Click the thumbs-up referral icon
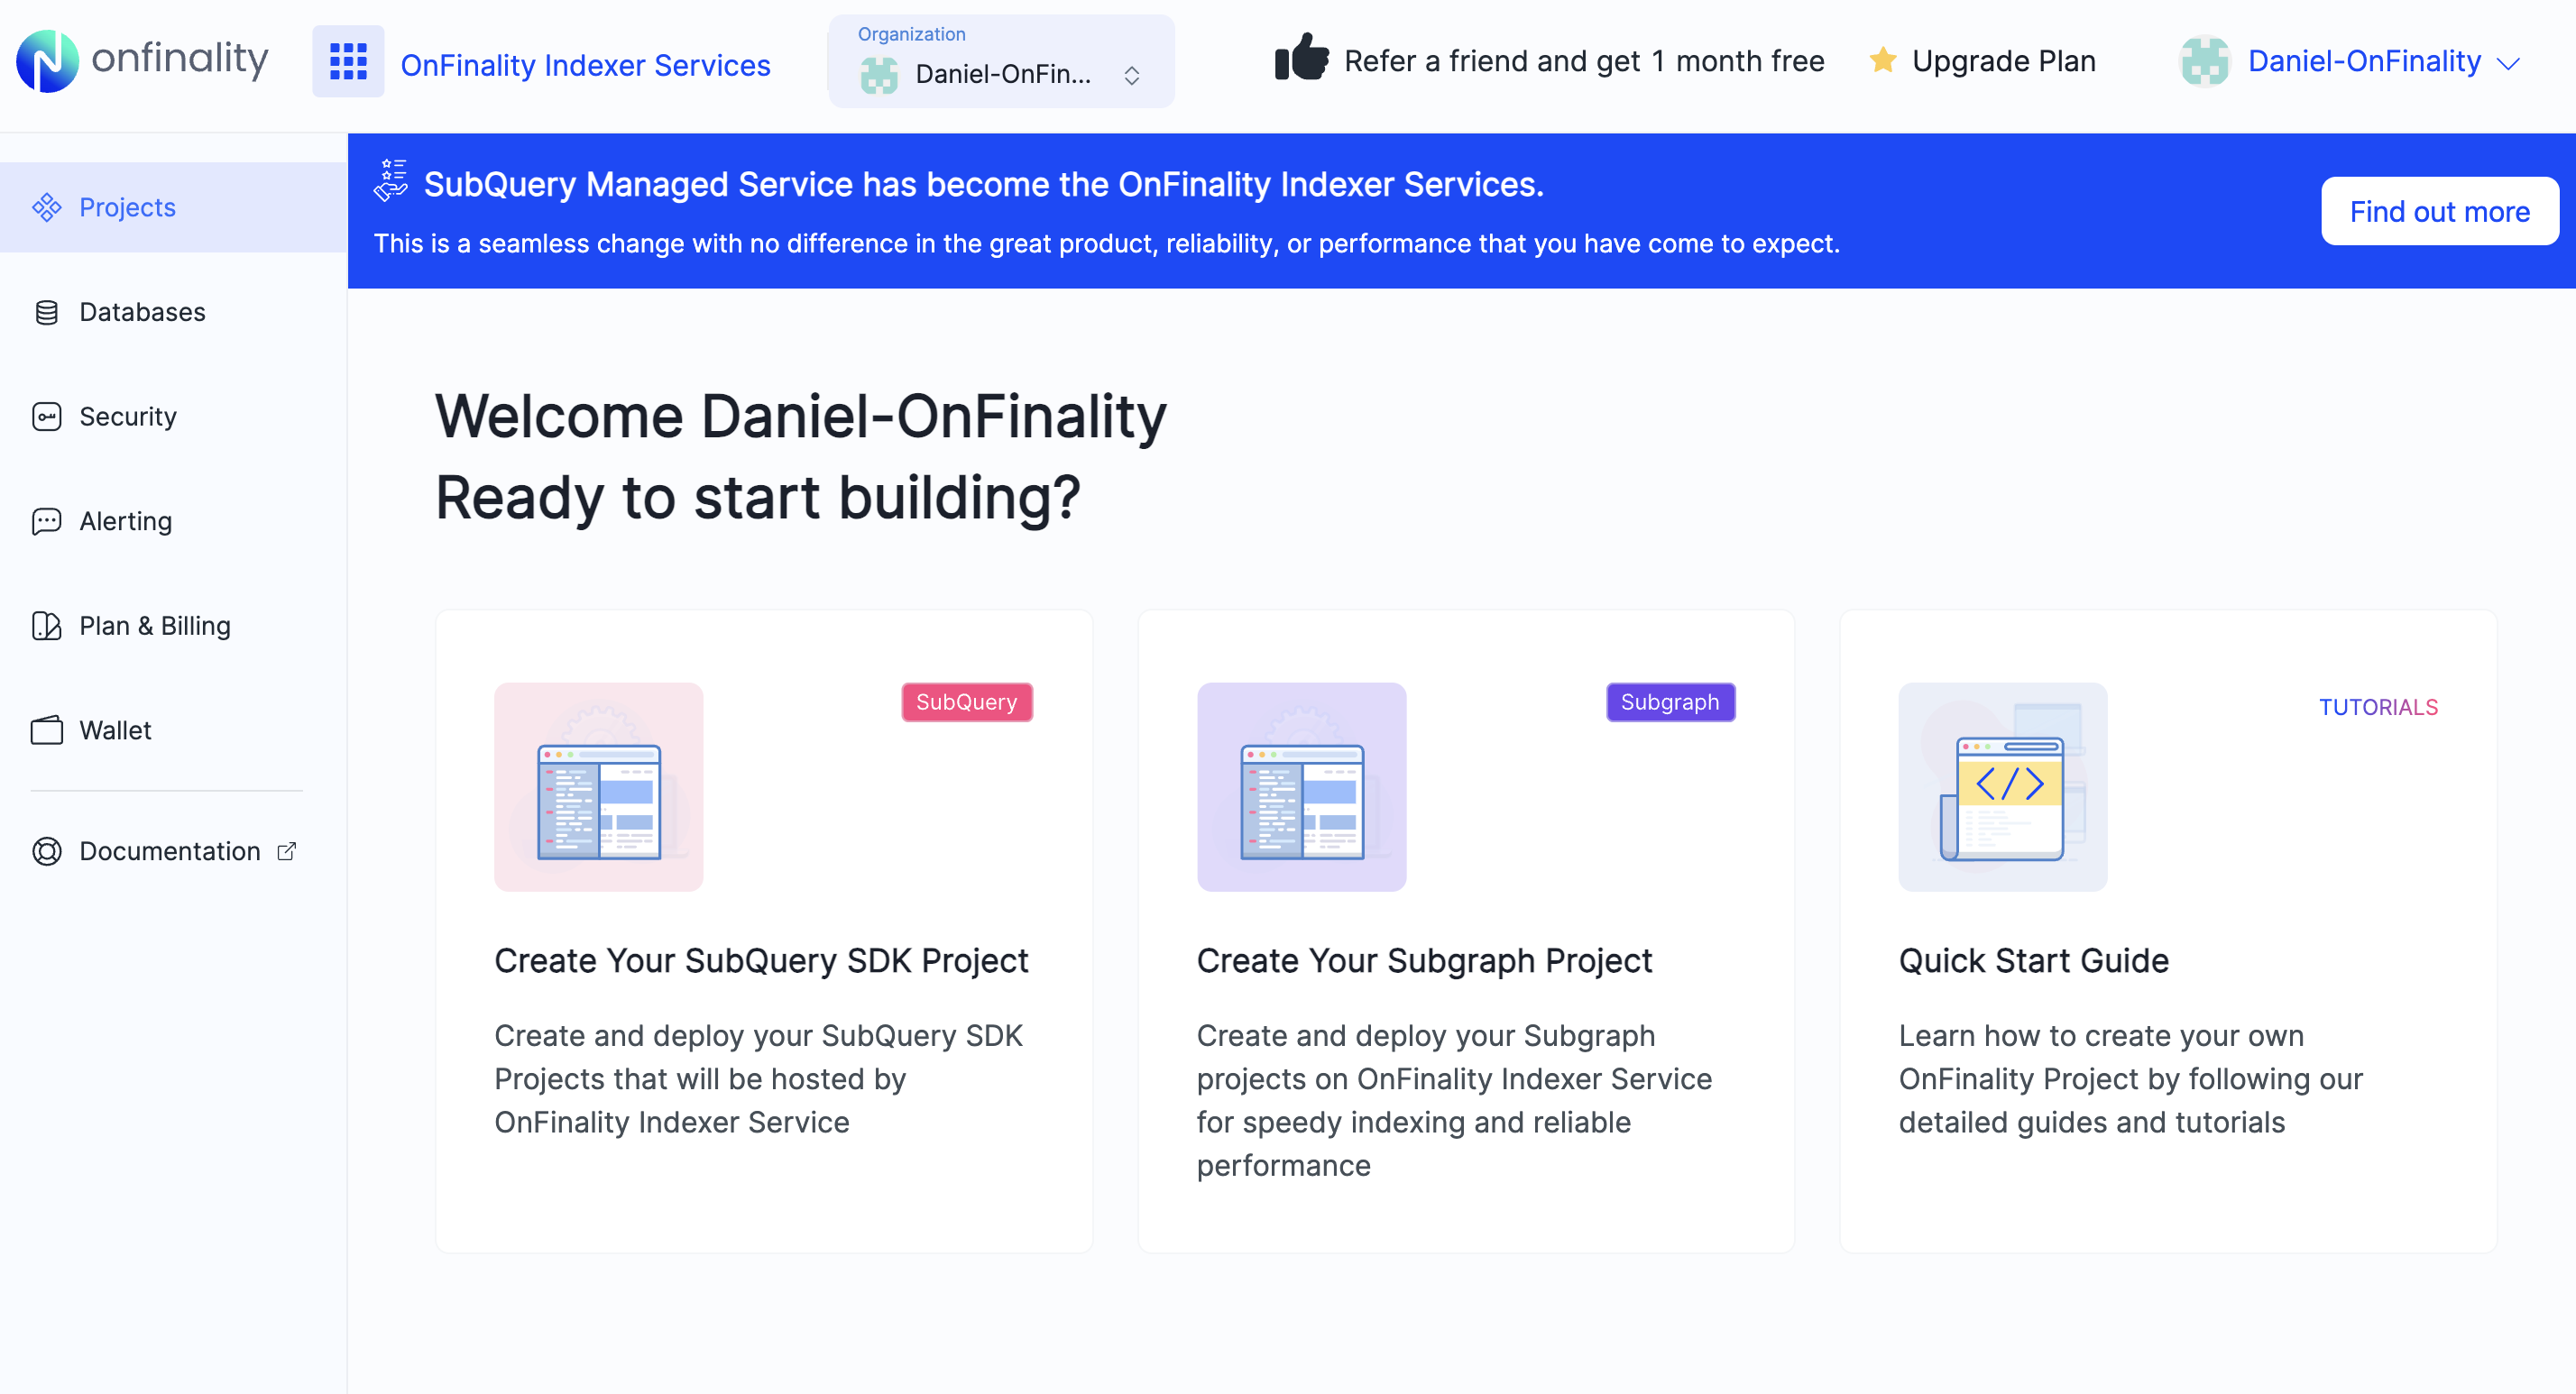2576x1394 pixels. pos(1301,58)
